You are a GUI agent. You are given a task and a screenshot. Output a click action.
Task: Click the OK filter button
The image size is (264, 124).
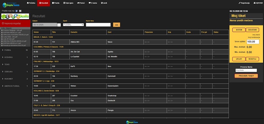[x=116, y=25]
